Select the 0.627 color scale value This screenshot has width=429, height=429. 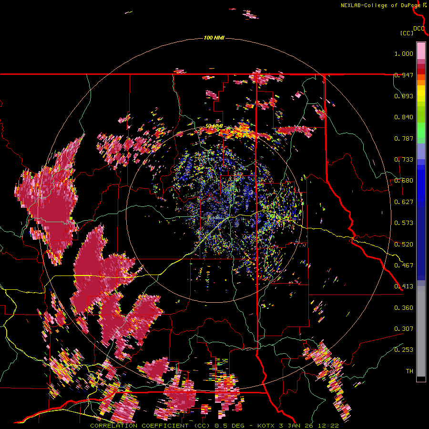click(404, 202)
